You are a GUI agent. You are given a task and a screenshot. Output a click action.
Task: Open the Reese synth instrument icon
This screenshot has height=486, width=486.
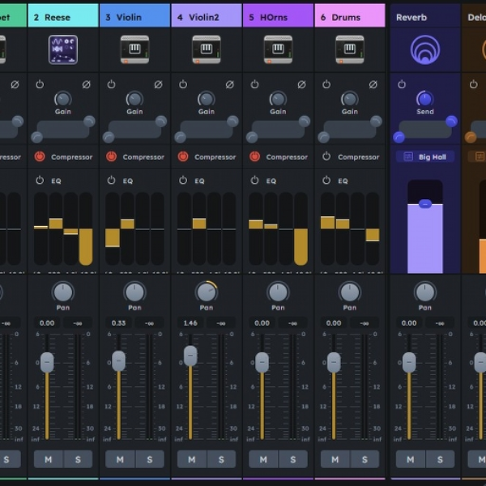coord(63,49)
